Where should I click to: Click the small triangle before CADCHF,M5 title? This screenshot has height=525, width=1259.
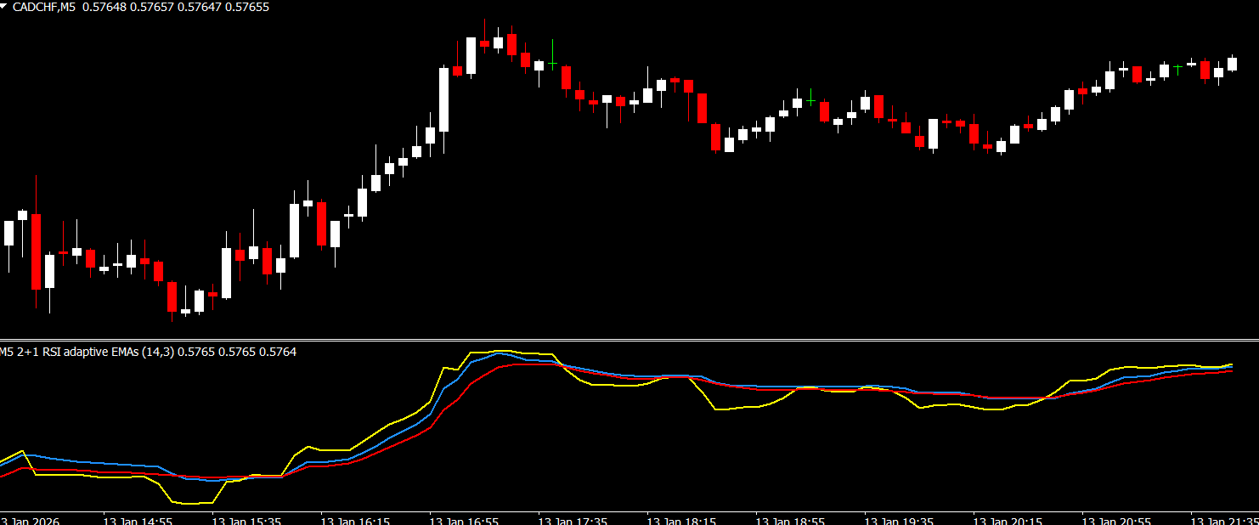[5, 7]
